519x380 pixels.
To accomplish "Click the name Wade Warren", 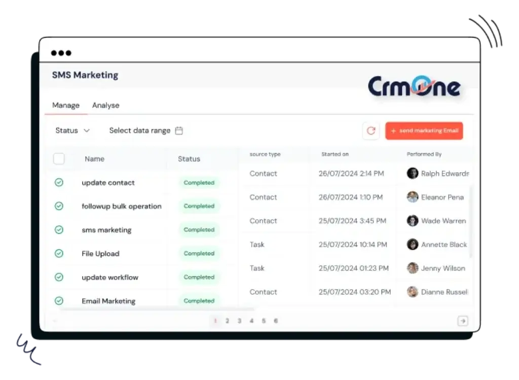I will (x=443, y=221).
